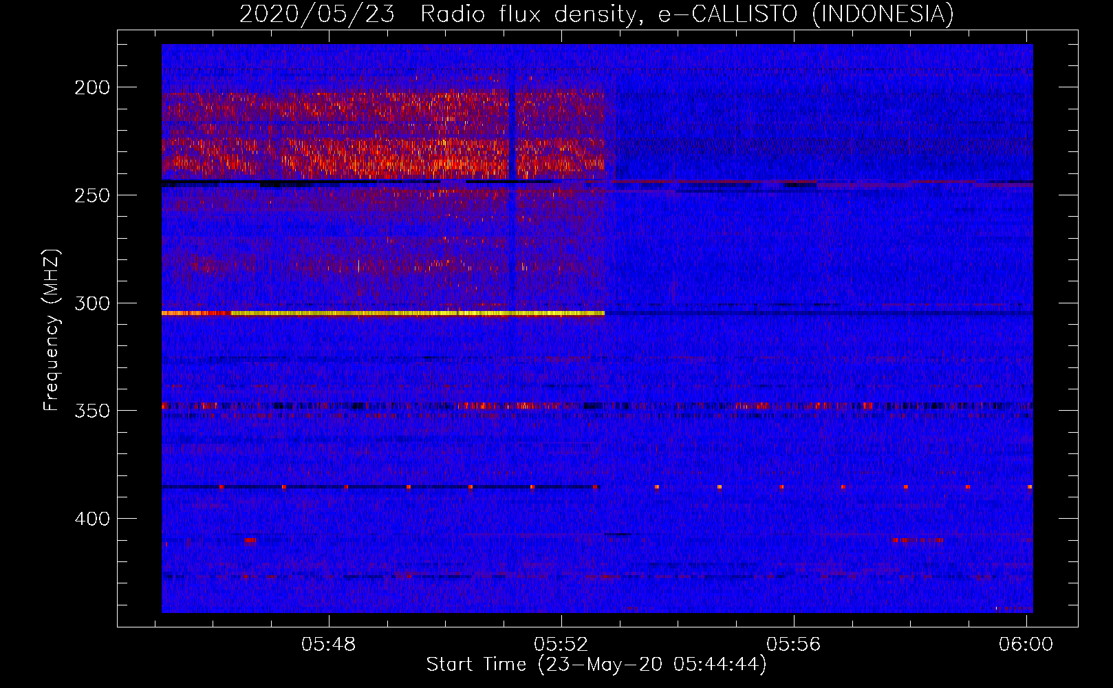Image resolution: width=1113 pixels, height=688 pixels.
Task: Click the "Start Time (23-May-20 05:44:44)" label
Action: click(596, 665)
